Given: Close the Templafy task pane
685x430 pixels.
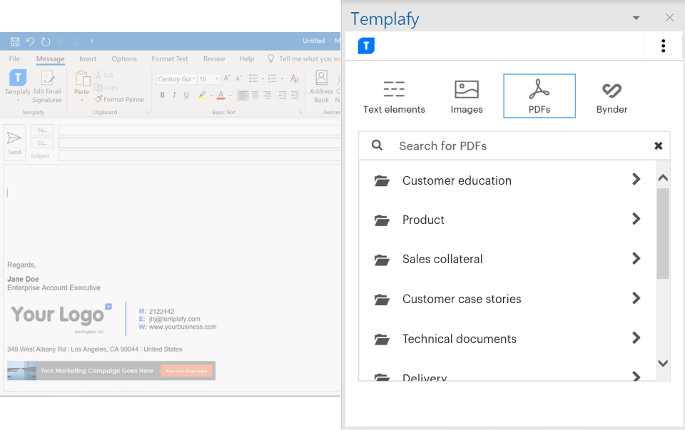Looking at the screenshot, I should tap(670, 17).
